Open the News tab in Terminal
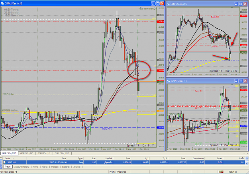The image size is (249, 174). (x=35, y=167)
